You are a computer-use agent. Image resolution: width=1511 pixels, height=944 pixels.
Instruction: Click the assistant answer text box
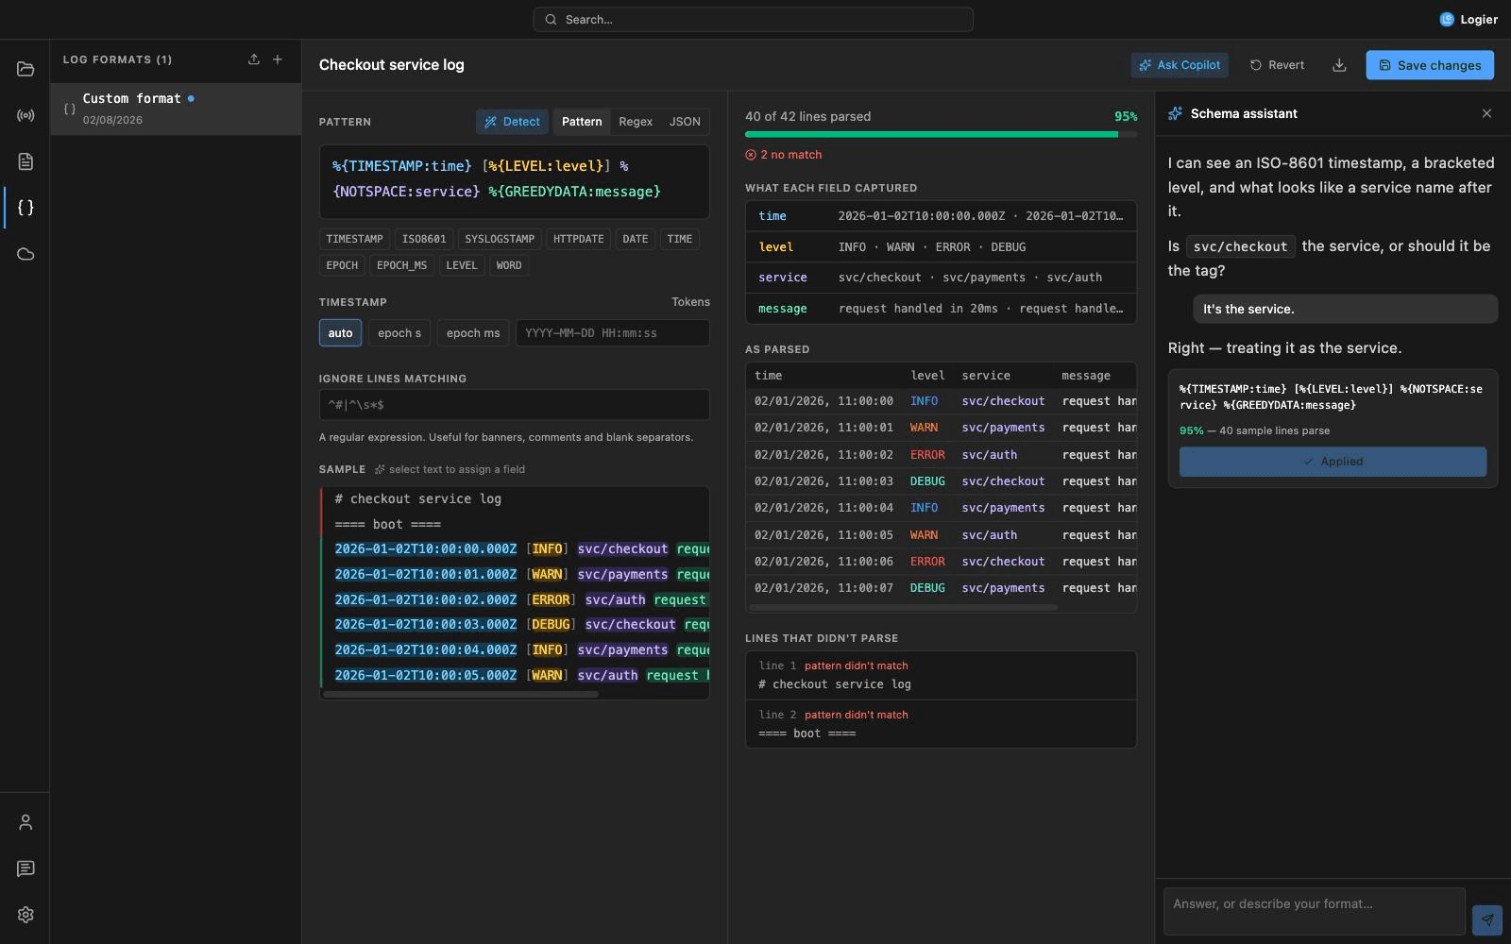tap(1315, 911)
